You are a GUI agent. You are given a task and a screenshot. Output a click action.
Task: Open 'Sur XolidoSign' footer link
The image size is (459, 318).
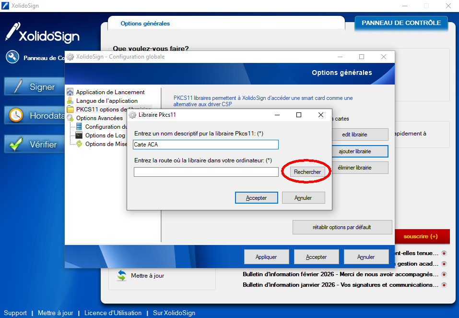click(x=174, y=313)
